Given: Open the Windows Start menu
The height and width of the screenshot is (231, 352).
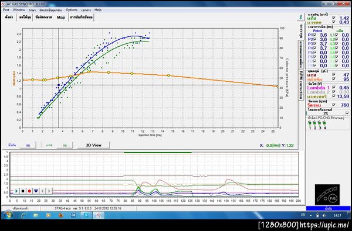Looking at the screenshot, I should [x=8, y=215].
